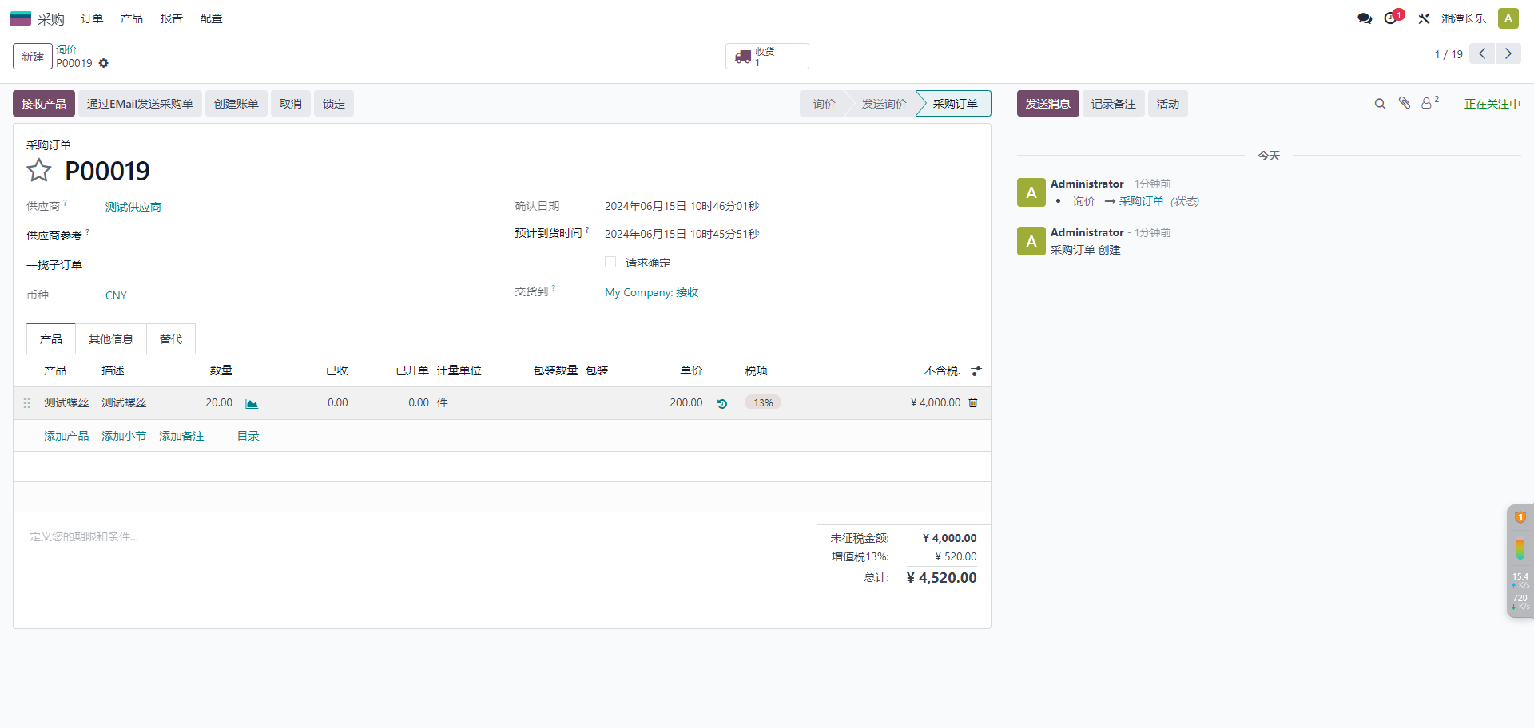Open the Administrator user avatar menu
This screenshot has height=728, width=1534.
(x=1508, y=18)
